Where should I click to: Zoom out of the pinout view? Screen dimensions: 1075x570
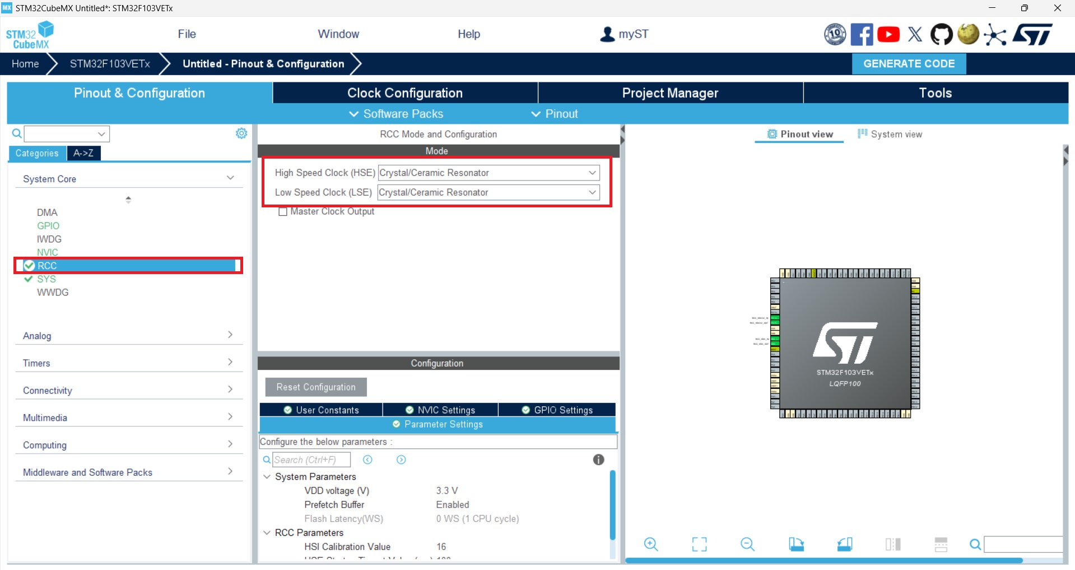(747, 544)
